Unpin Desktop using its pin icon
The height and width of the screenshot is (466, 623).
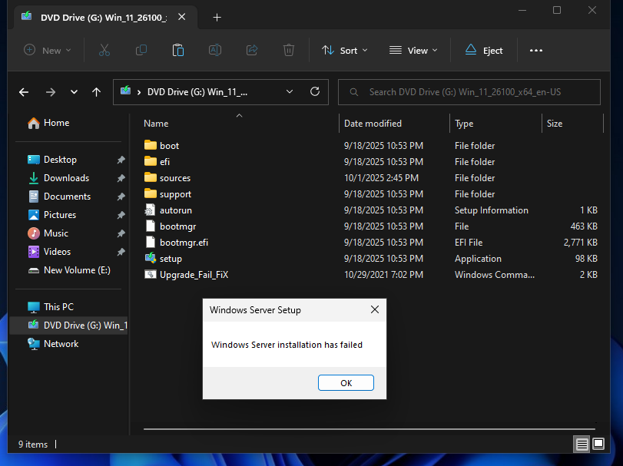[121, 160]
